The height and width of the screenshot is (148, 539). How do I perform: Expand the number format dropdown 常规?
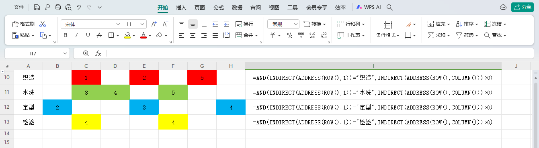coord(283,24)
